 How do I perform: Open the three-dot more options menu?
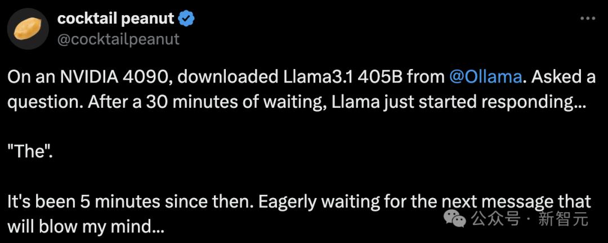pos(587,19)
